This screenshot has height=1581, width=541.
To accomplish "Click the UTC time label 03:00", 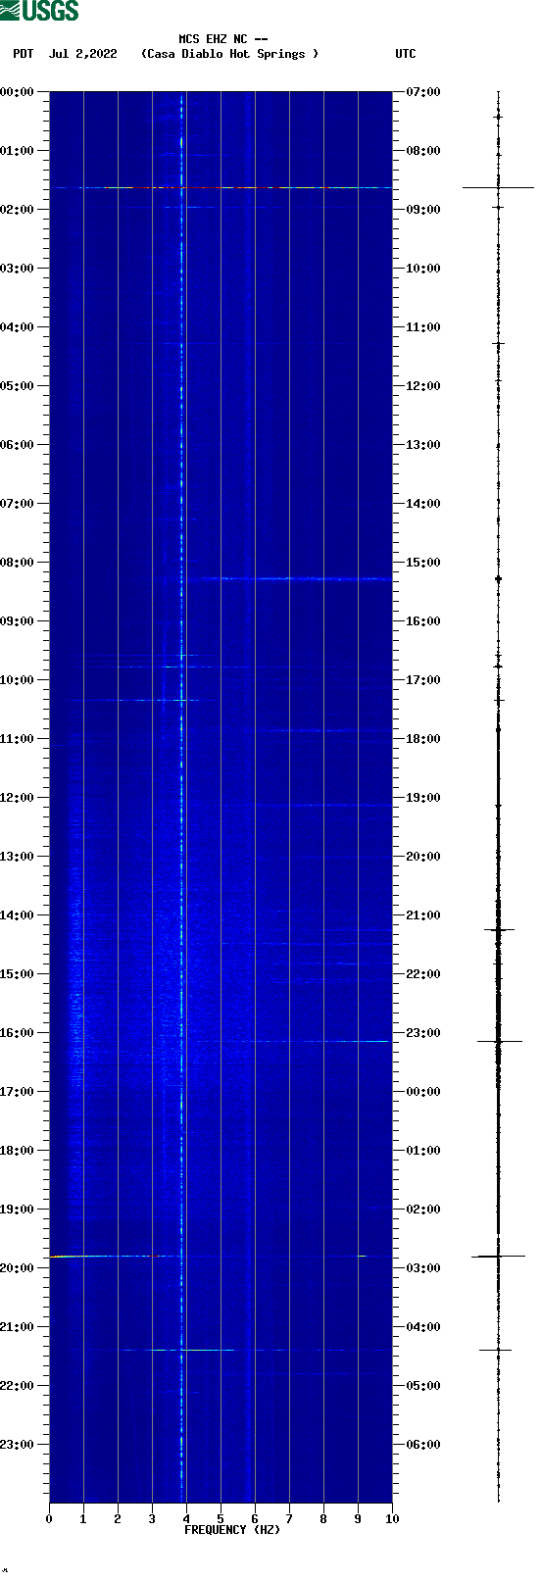I will pos(423,1268).
